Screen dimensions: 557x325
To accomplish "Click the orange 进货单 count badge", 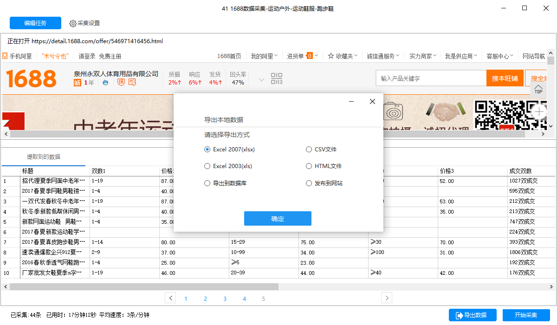I will pos(310,56).
